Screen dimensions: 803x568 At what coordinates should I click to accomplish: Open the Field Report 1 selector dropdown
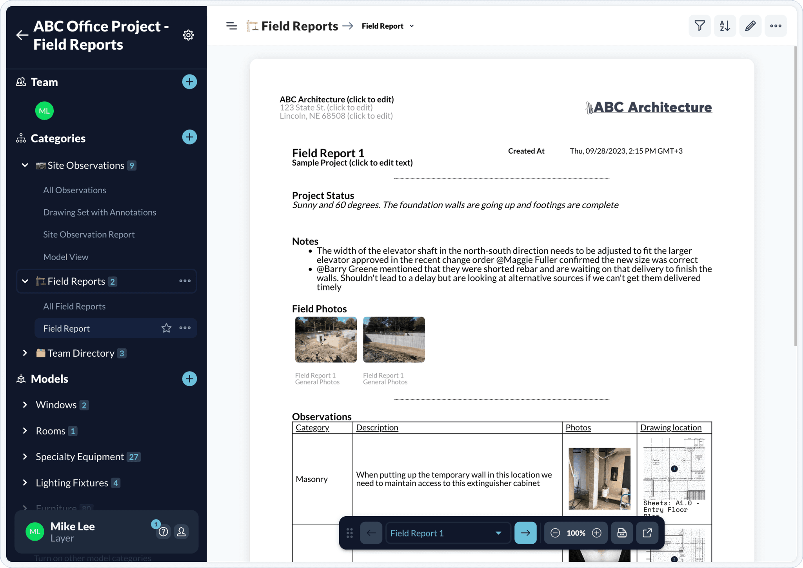coord(448,533)
